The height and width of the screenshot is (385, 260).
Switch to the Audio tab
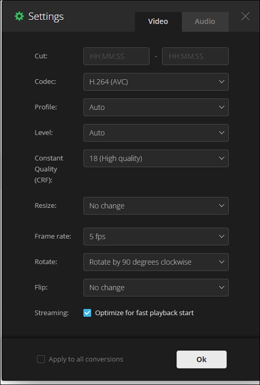[205, 21]
